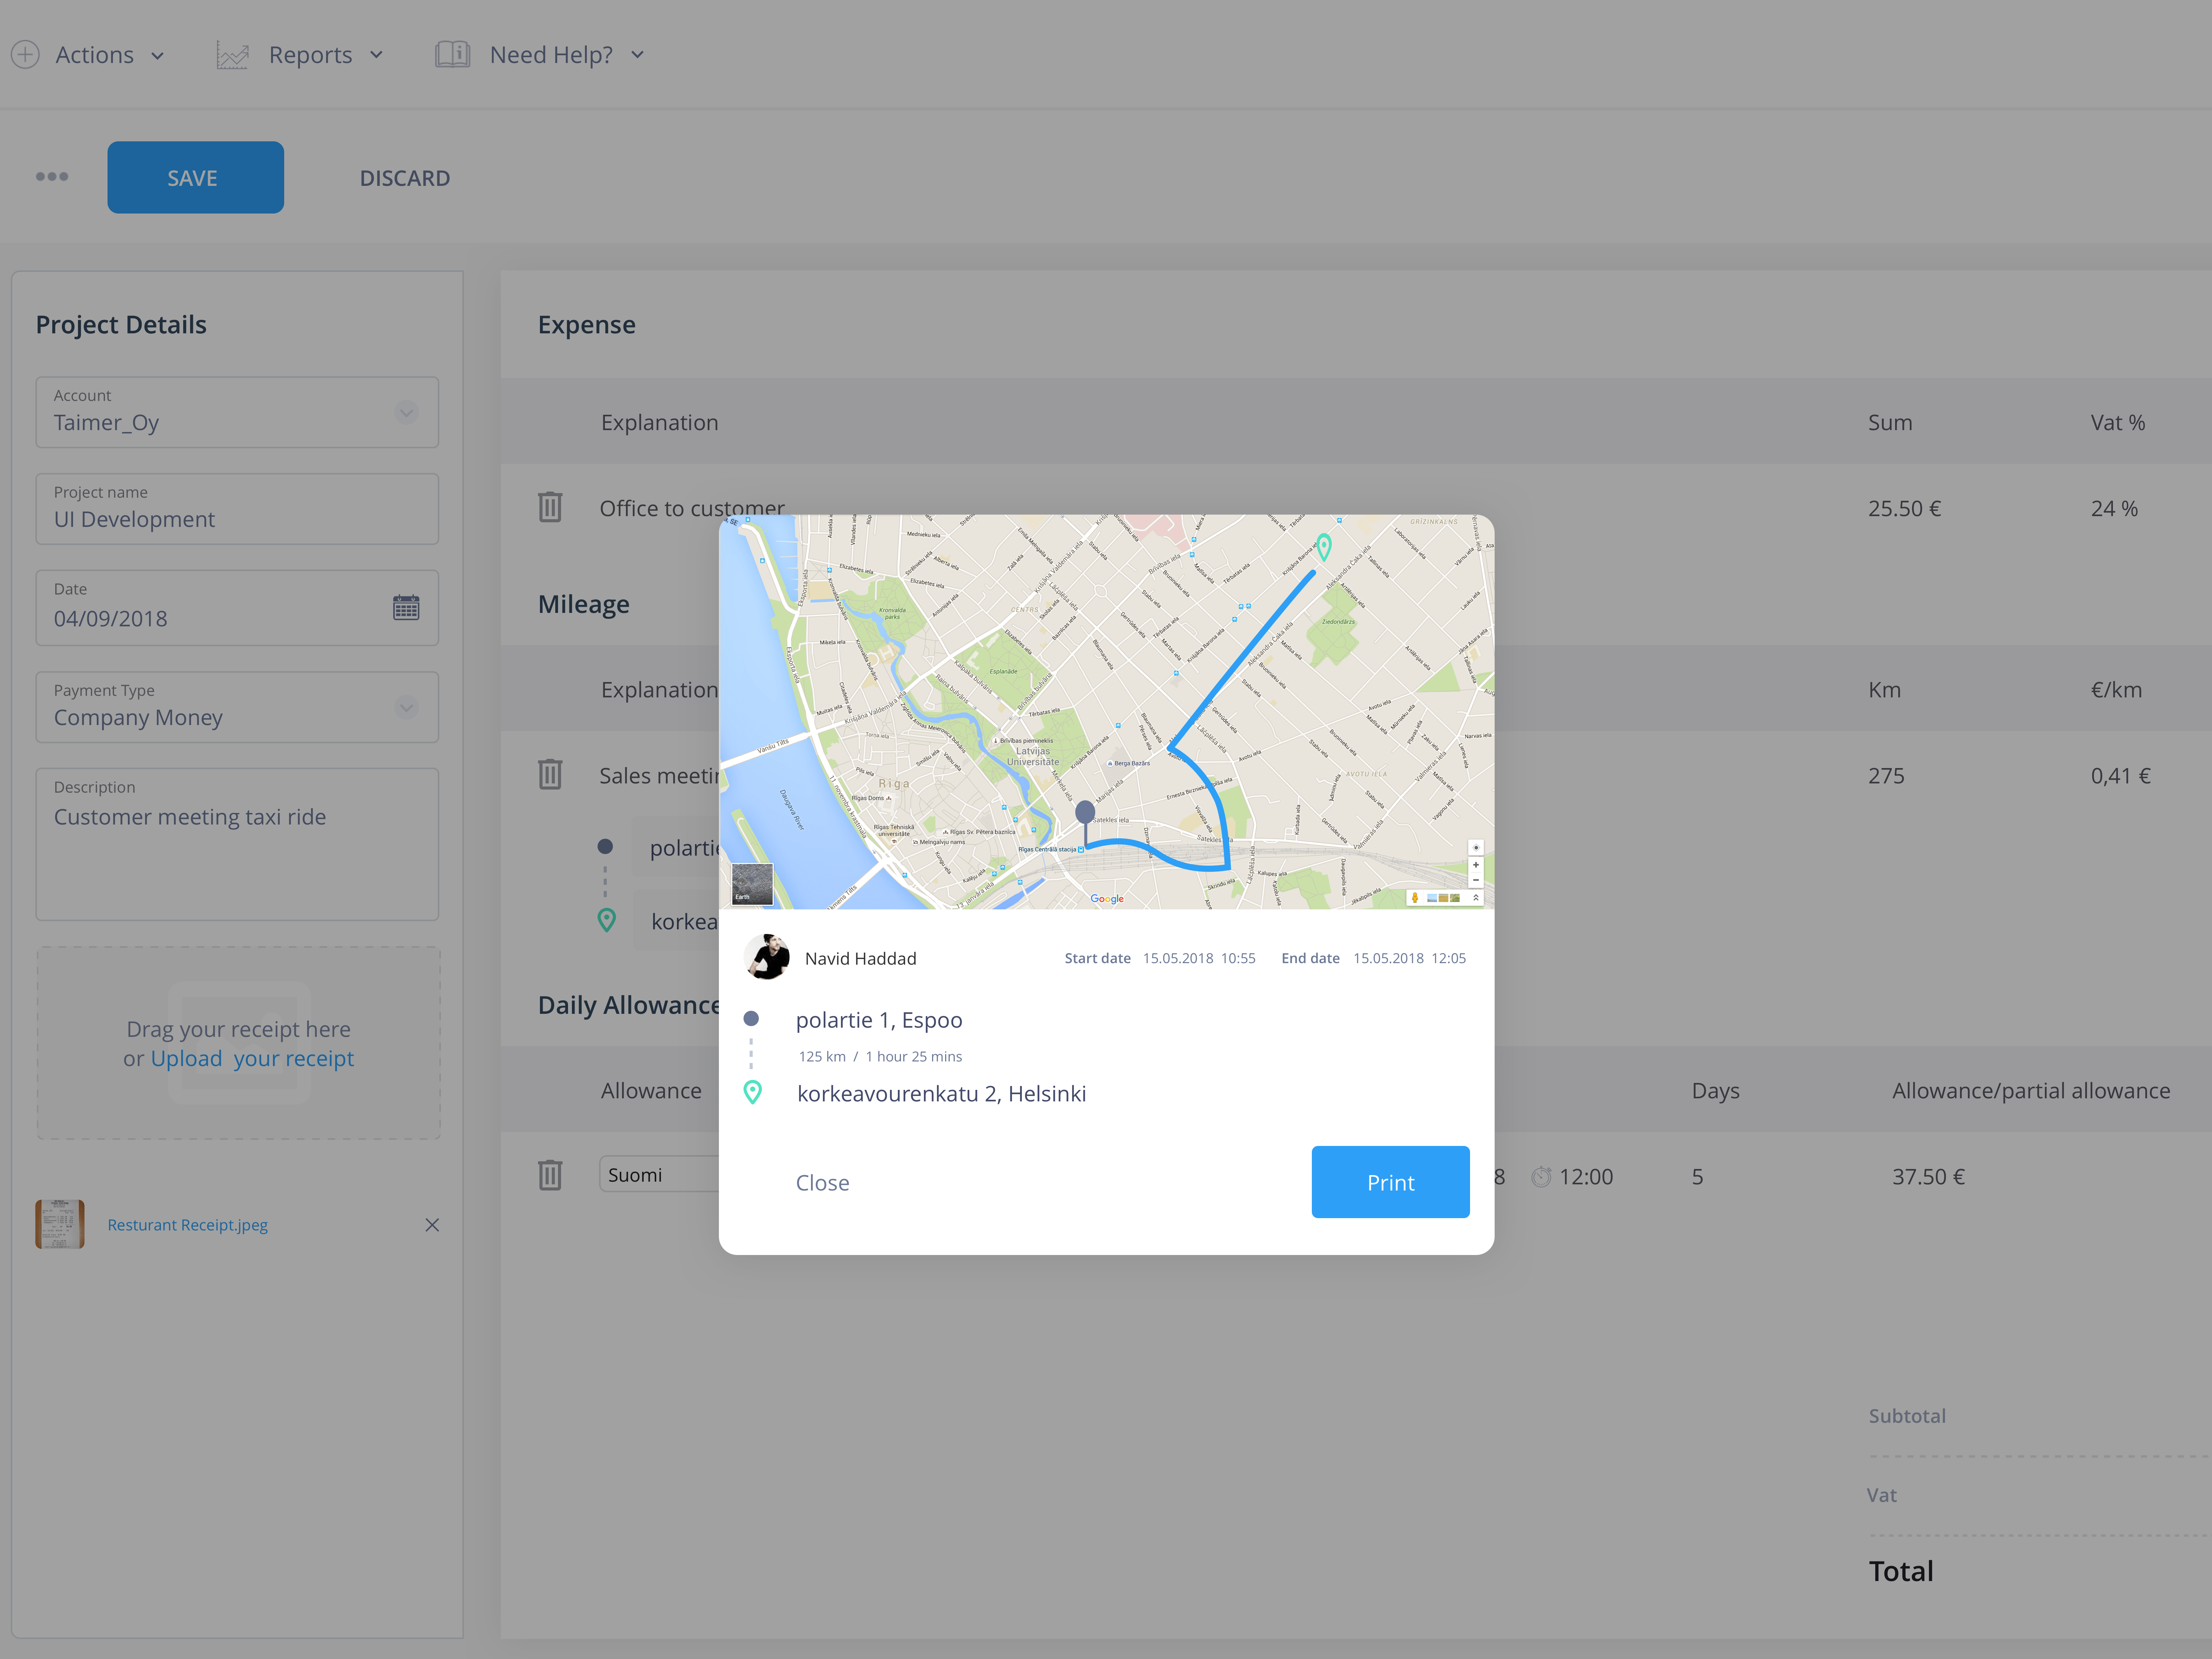Expand map imagery strip with double chevron

tap(1475, 897)
